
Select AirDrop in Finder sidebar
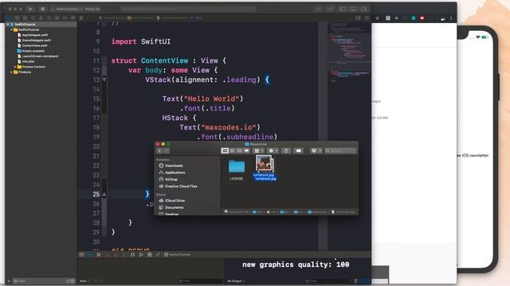point(168,180)
